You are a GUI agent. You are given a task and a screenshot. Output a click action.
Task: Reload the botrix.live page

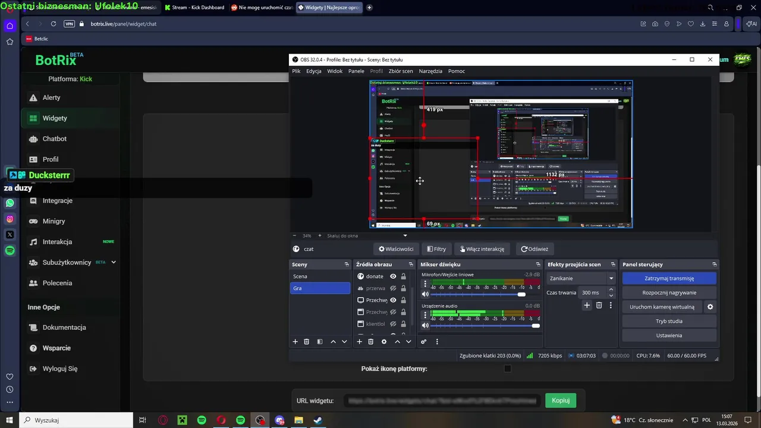(54, 24)
